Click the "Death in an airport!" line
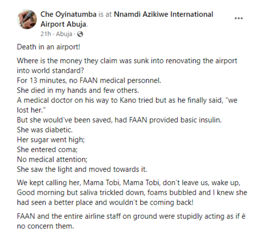This screenshot has width=266, height=235. [x=49, y=46]
